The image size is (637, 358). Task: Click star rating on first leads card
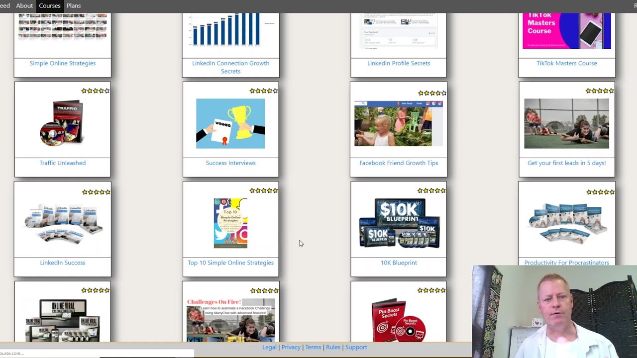point(600,91)
